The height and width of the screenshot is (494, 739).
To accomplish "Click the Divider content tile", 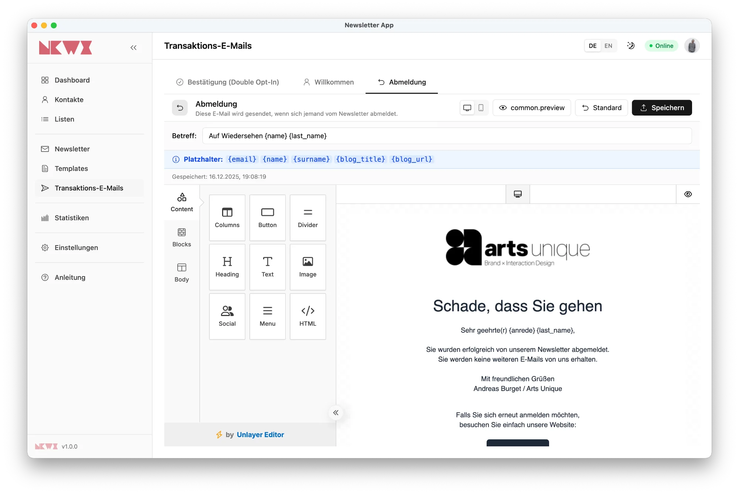I will (x=307, y=217).
